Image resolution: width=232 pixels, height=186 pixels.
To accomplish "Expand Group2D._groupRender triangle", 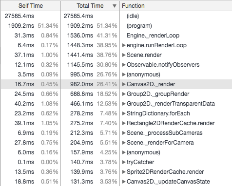I will coord(124,94).
